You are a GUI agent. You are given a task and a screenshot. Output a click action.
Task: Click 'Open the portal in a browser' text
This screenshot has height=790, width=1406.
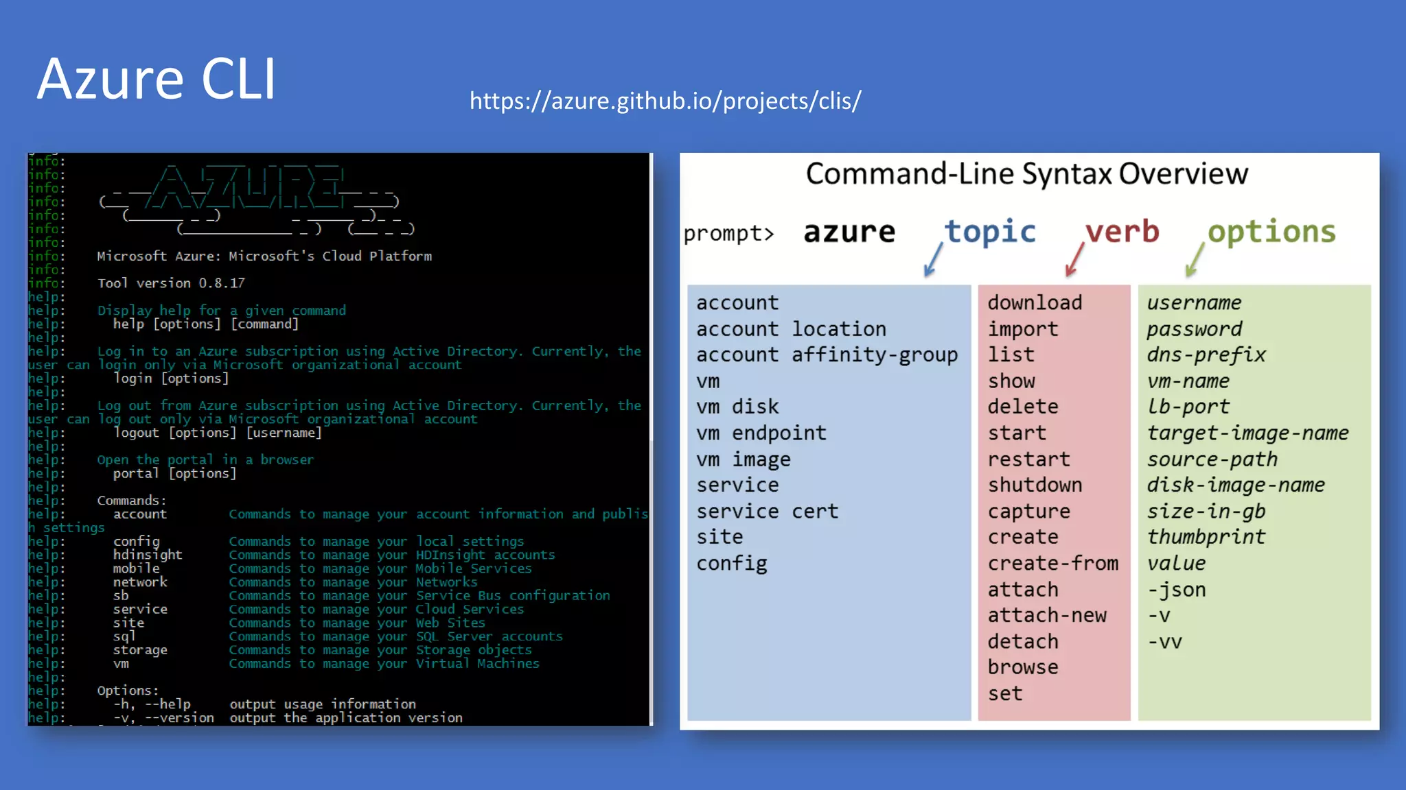click(x=205, y=459)
